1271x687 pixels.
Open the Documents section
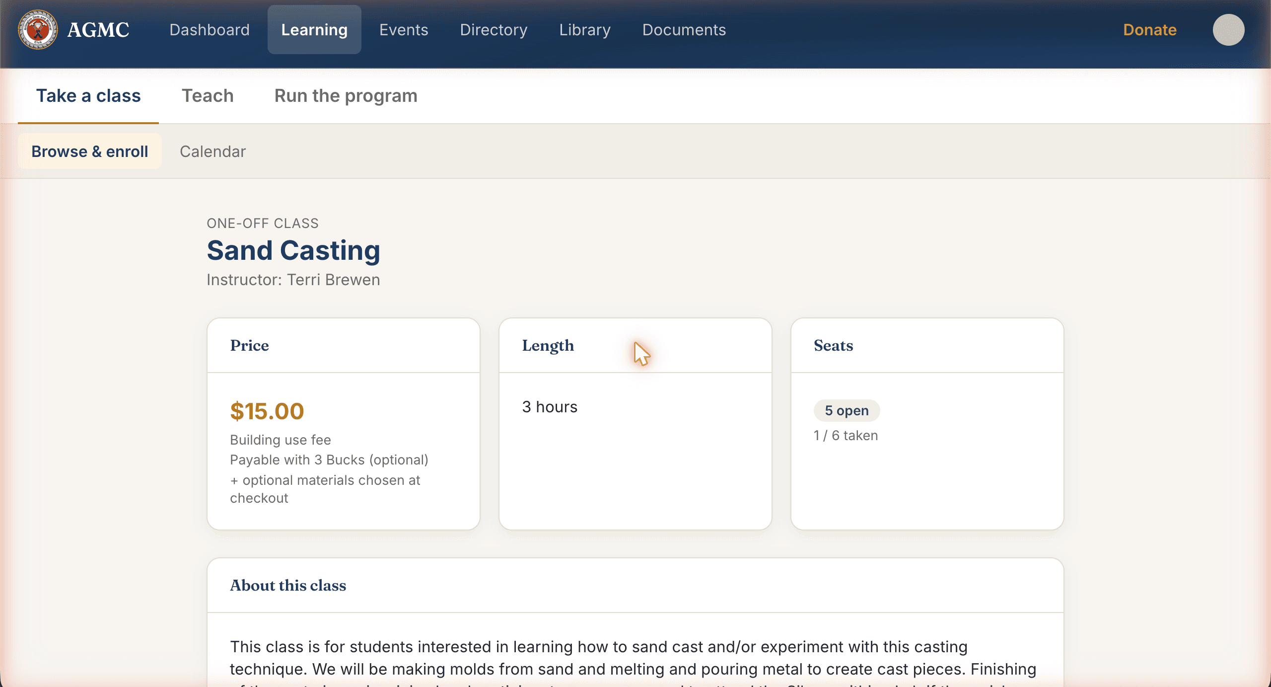point(684,30)
